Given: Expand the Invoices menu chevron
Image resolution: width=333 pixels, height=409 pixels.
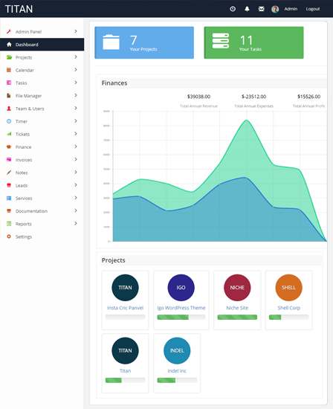Looking at the screenshot, I should tap(76, 159).
